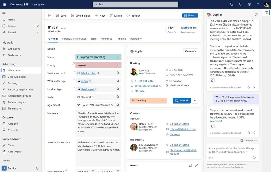Open the chat assistant icon in top bar
This screenshot has width=271, height=172.
[x=232, y=5]
